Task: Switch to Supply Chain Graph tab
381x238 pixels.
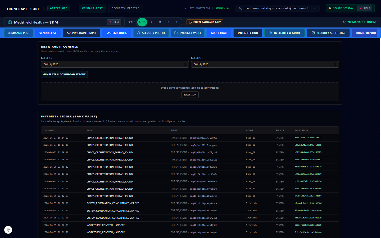Action: (81, 33)
